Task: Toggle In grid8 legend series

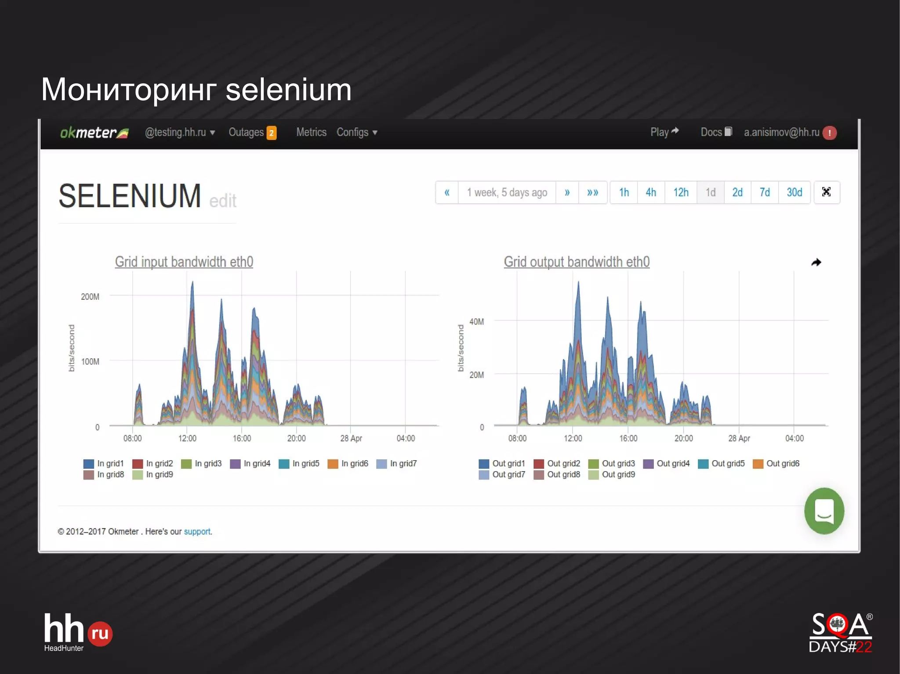Action: point(104,475)
